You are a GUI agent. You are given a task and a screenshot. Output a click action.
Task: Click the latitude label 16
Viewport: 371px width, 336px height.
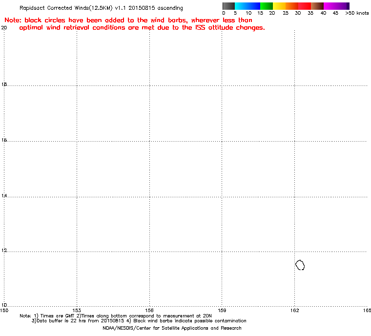coord(4,140)
